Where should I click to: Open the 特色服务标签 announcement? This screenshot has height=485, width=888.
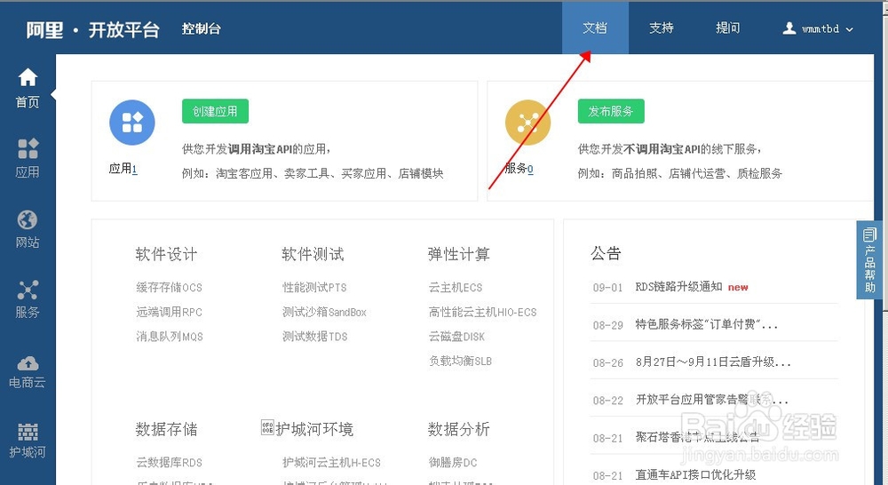[x=706, y=324]
